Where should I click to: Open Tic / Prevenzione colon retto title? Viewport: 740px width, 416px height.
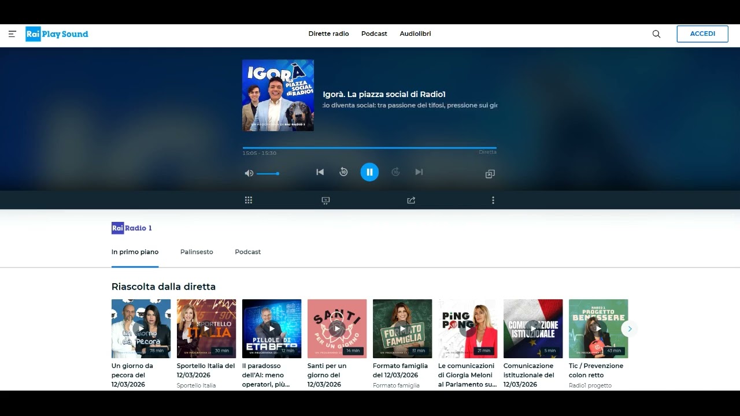tap(596, 370)
